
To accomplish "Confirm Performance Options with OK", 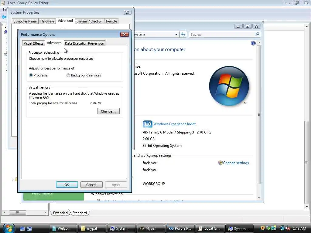I will point(67,185).
